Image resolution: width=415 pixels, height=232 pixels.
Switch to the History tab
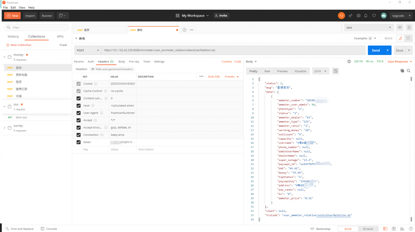click(13, 37)
